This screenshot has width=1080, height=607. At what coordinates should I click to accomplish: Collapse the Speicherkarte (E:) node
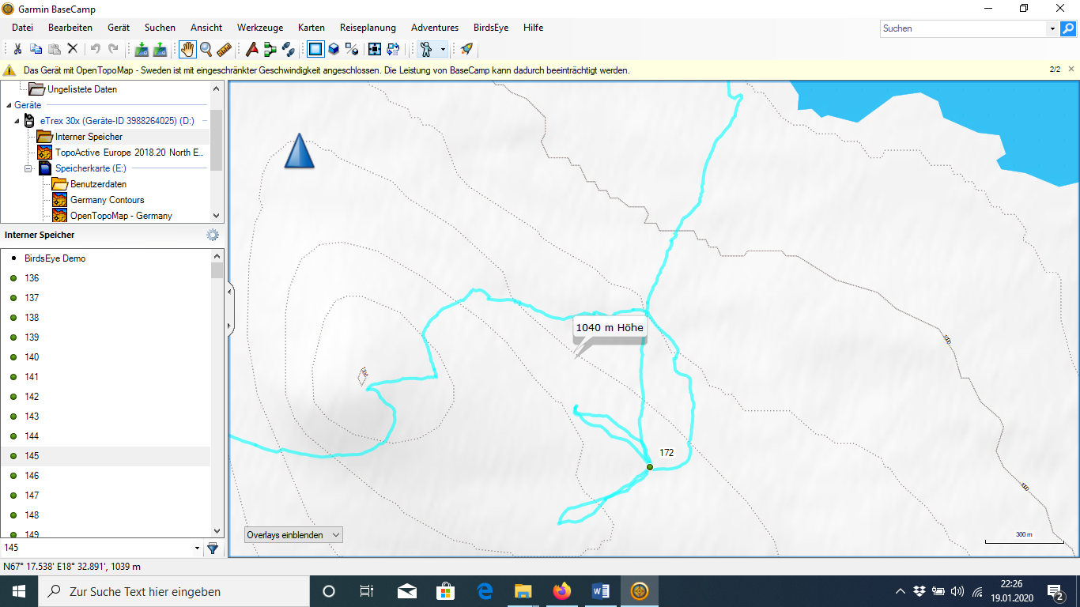tap(28, 168)
